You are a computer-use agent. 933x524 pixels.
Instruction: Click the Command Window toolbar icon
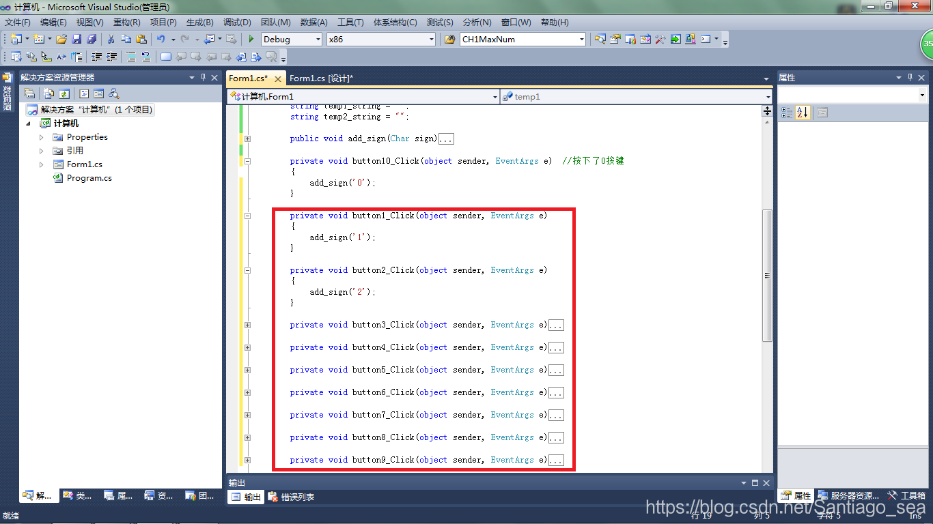706,39
